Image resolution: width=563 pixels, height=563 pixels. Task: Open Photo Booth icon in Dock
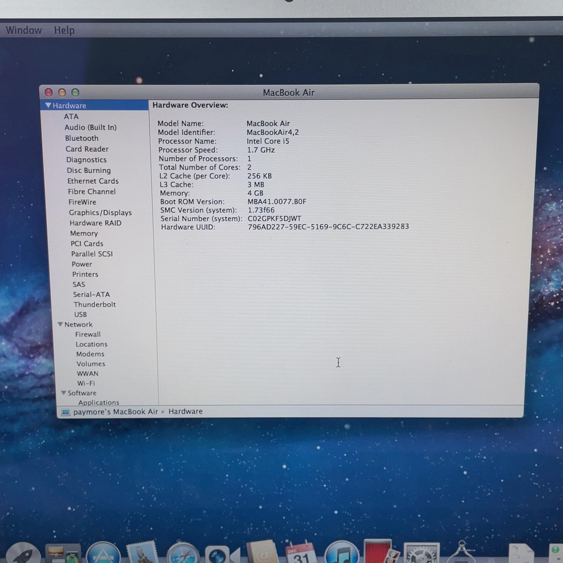380,552
